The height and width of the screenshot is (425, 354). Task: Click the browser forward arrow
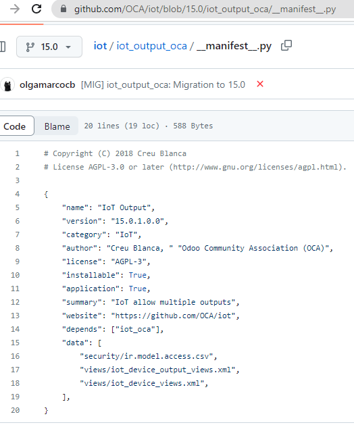click(15, 9)
